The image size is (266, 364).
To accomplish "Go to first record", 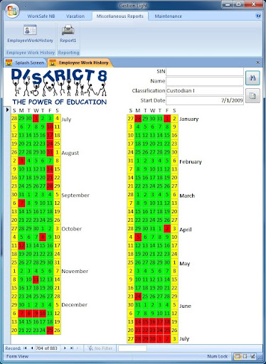I will tap(25, 348).
